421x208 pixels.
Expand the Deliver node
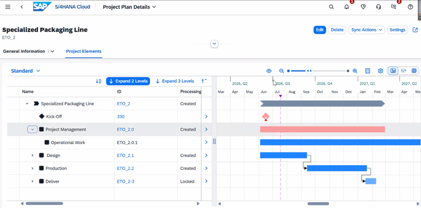(32, 181)
